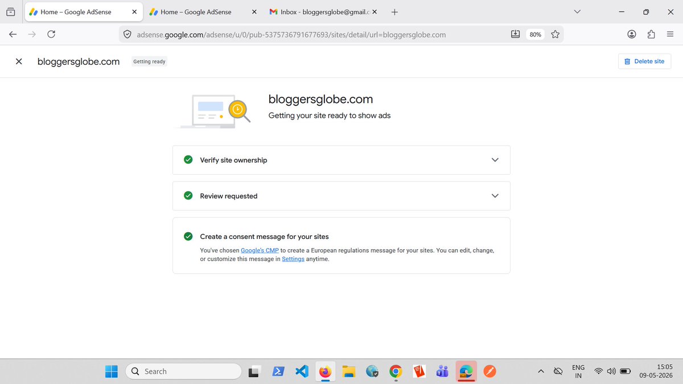The width and height of the screenshot is (683, 384).
Task: Open the orange pen app taskbar icon
Action: [489, 371]
